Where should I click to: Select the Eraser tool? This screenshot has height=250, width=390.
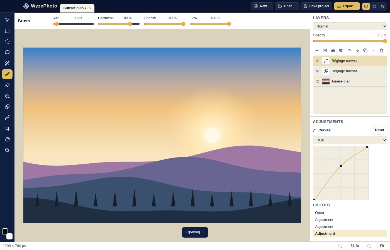pos(7,85)
